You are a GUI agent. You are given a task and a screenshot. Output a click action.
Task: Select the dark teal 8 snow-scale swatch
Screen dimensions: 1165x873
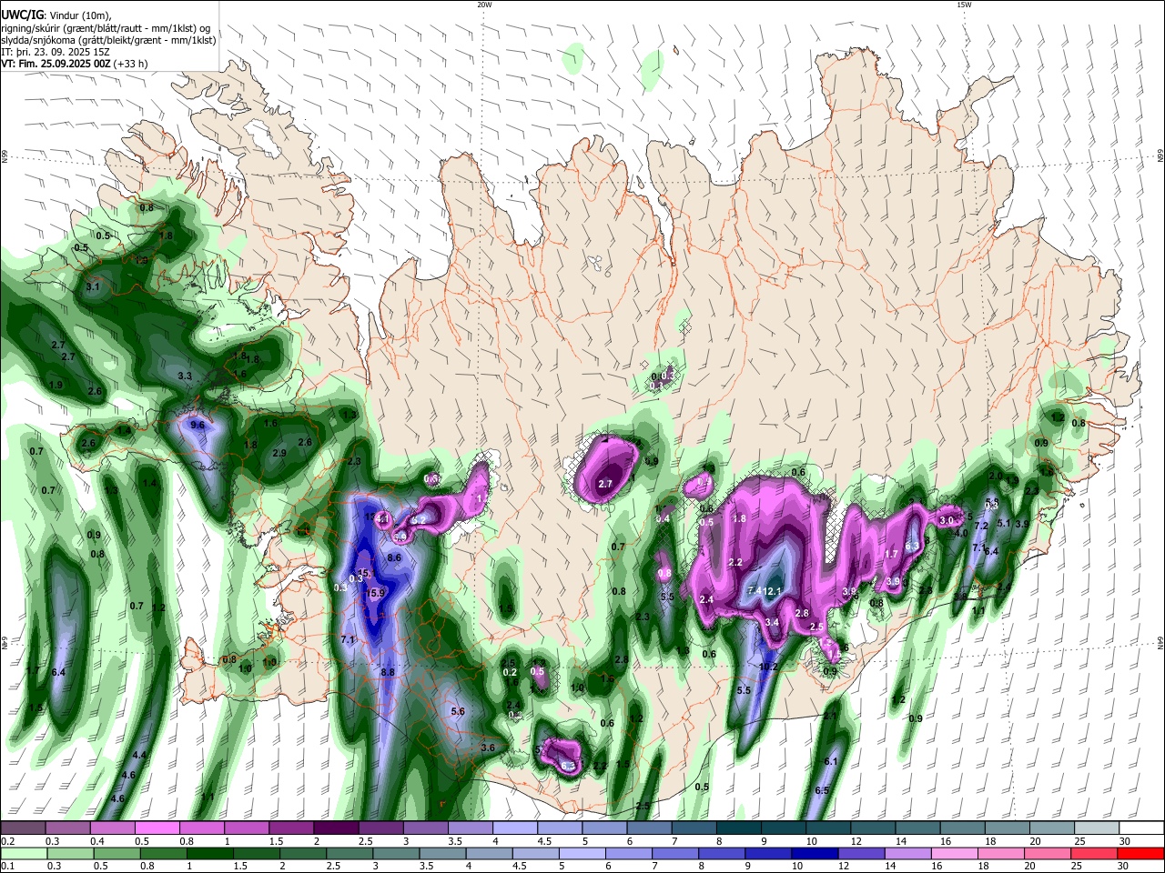click(739, 828)
